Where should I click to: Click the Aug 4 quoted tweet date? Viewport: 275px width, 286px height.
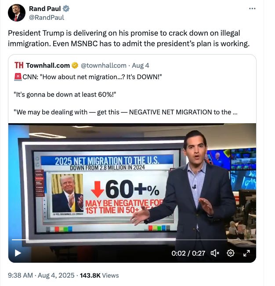click(x=141, y=66)
